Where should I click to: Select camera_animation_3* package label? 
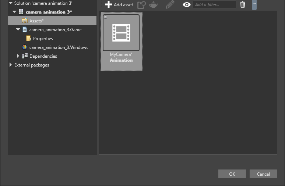49,12
